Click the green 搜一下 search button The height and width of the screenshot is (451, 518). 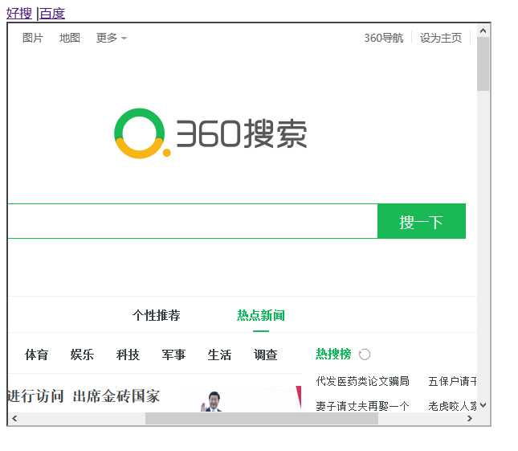[422, 221]
